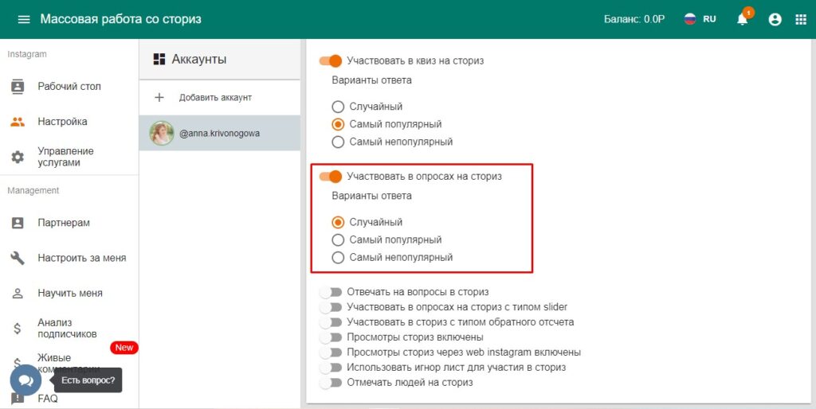
Task: Click the Настроить за меня wrench icon
Action: click(x=18, y=258)
